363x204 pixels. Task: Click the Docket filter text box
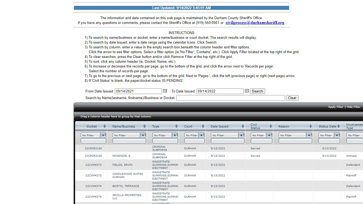pyautogui.click(x=93, y=141)
